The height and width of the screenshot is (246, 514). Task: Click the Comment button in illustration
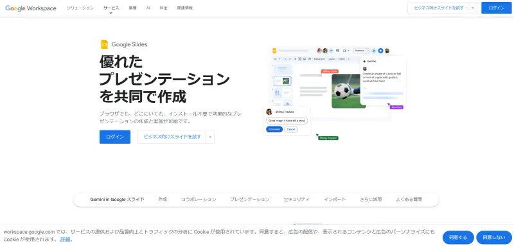274,129
